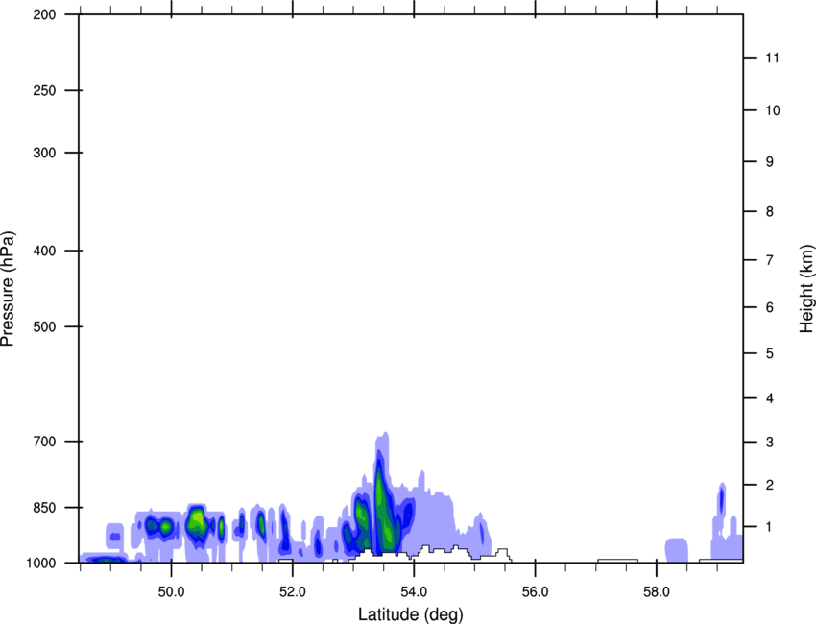This screenshot has height=624, width=816.
Task: Click the 58.0 latitude tick label
Action: (657, 592)
